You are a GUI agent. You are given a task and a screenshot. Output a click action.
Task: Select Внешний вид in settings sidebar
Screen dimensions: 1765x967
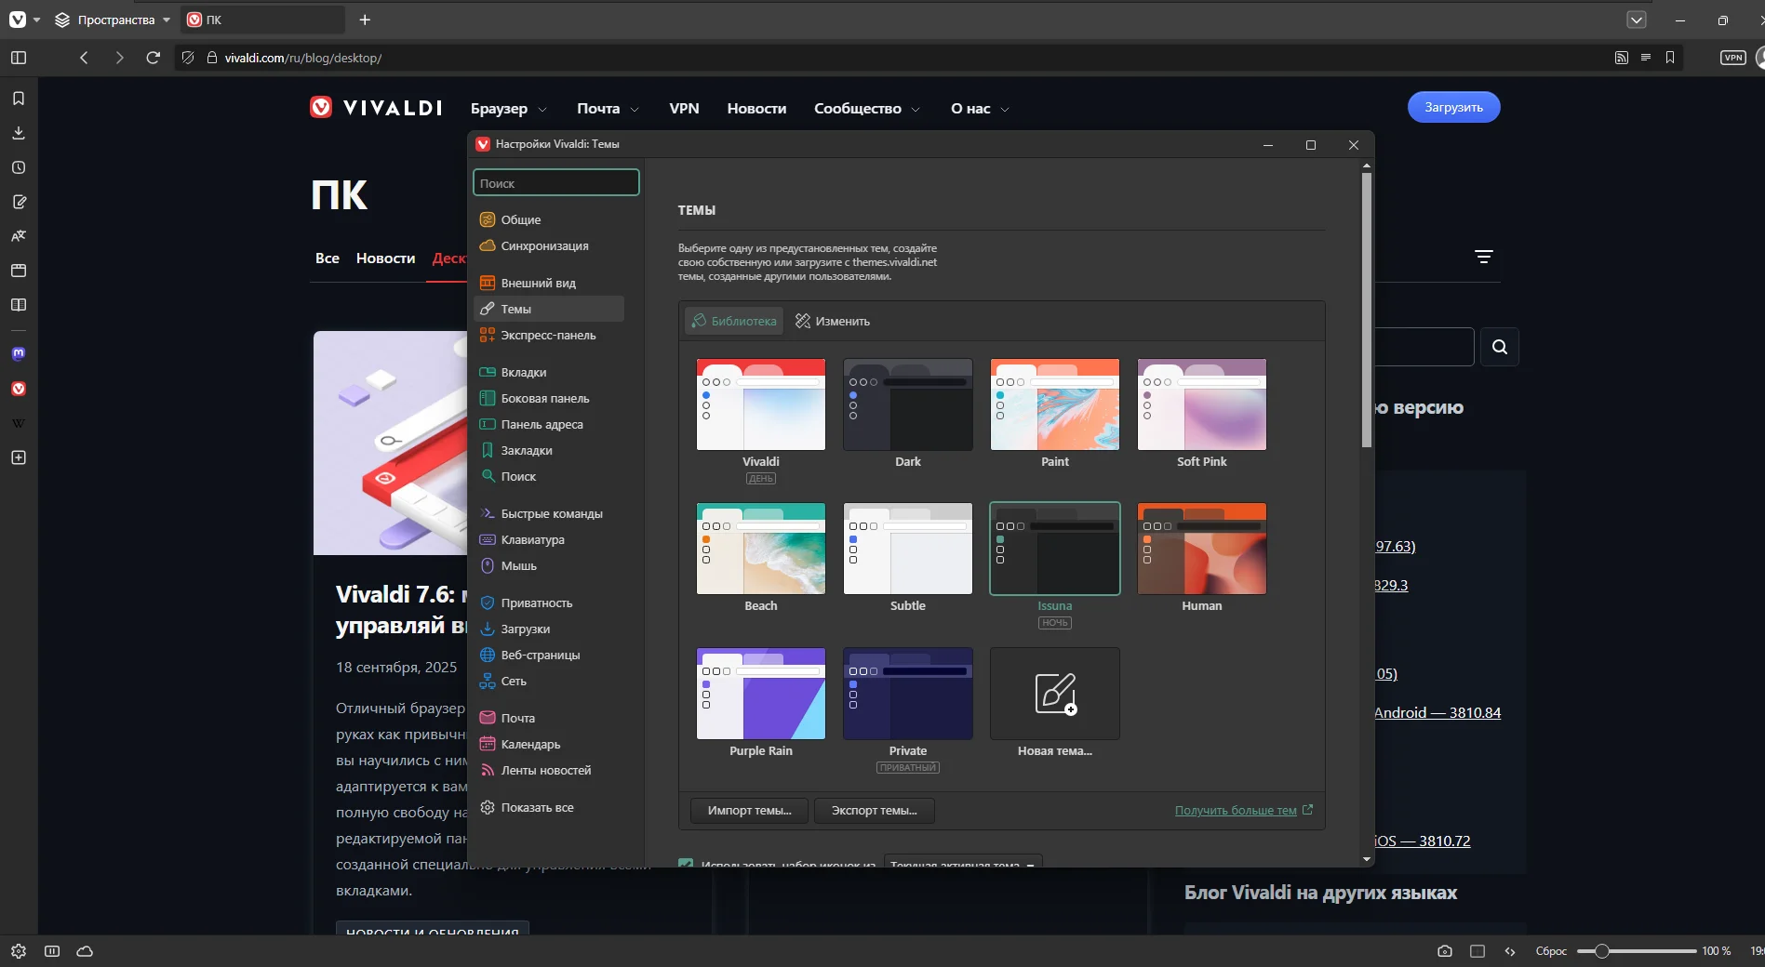538,283
